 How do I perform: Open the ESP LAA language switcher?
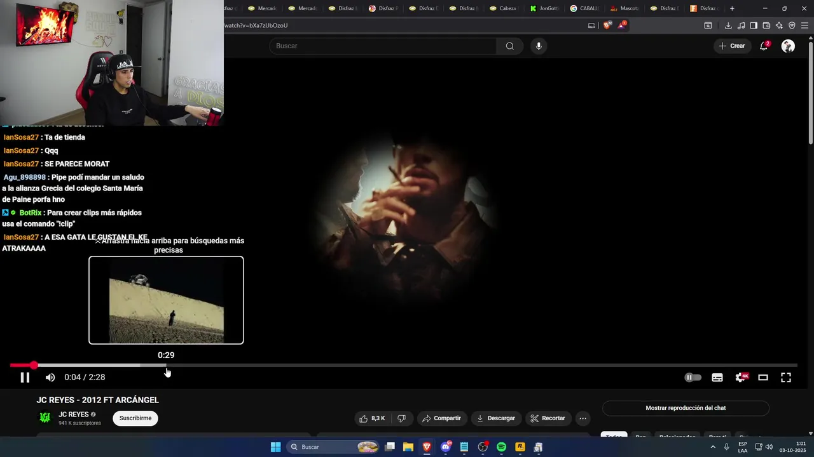(743, 447)
